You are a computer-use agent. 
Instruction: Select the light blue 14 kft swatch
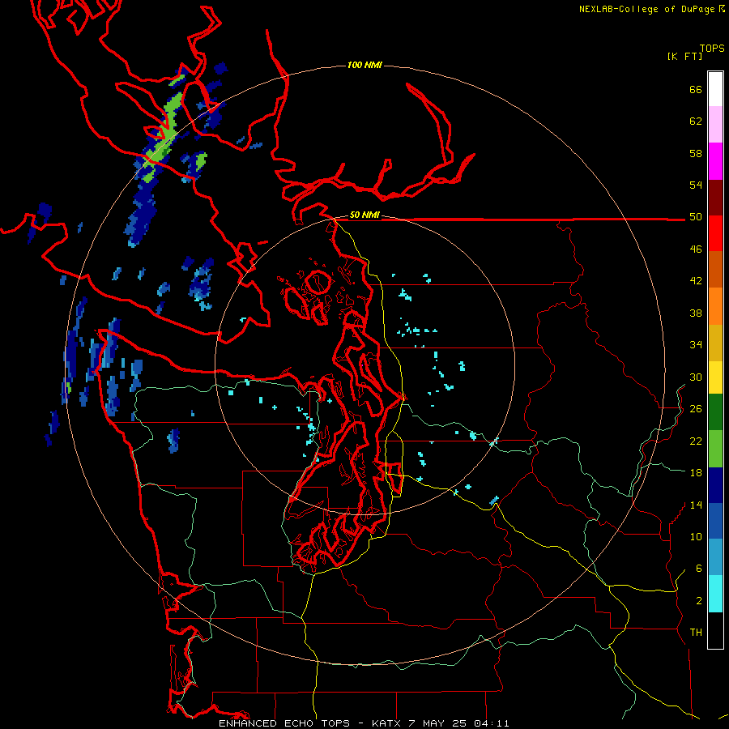tap(715, 557)
